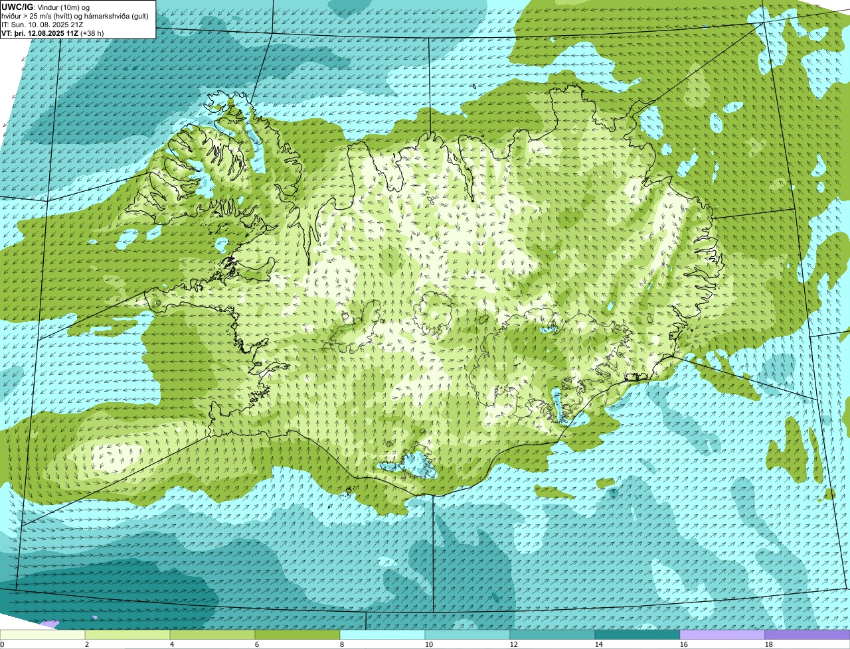Click the init time "IT: Sun. 10. 08. 2025 21Z"

tap(42, 24)
